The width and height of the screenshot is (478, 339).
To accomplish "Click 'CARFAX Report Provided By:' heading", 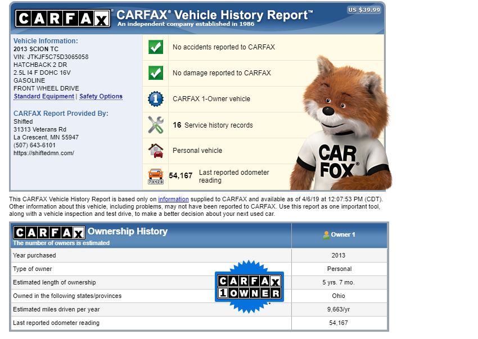I will tap(61, 114).
